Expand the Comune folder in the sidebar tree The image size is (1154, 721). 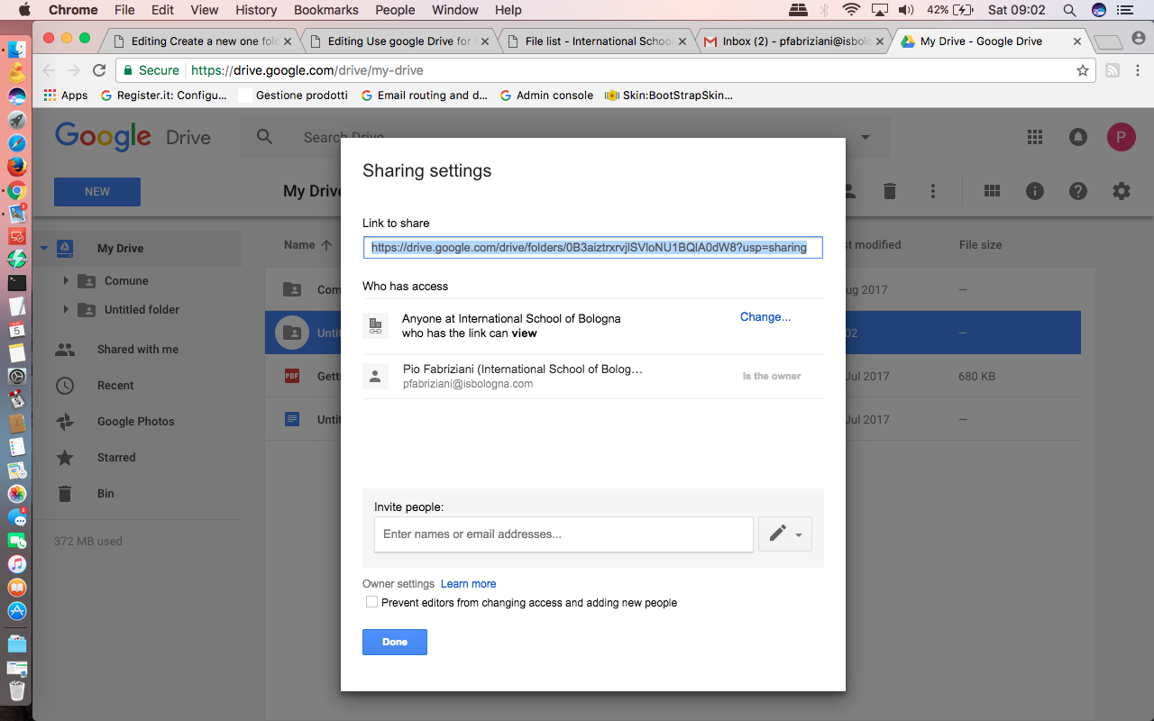click(x=66, y=281)
